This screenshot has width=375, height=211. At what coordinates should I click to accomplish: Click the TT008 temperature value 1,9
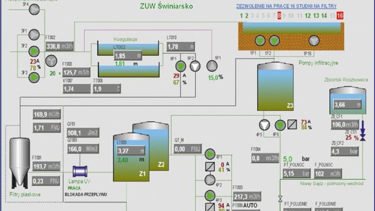click(x=107, y=89)
